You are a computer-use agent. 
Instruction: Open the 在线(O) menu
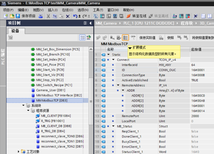pyautogui.click(x=67, y=10)
